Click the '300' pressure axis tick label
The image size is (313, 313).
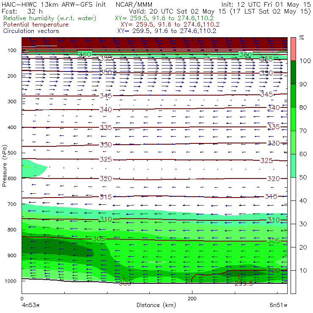tap(12, 102)
